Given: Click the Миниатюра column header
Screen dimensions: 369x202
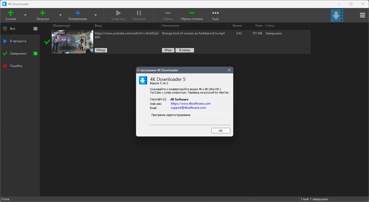Looking at the screenshot, I should coord(72,26).
